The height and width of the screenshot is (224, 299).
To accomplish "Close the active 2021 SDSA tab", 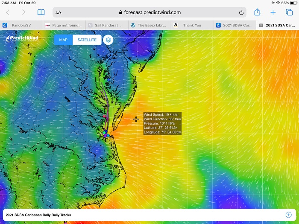I will coord(261,25).
